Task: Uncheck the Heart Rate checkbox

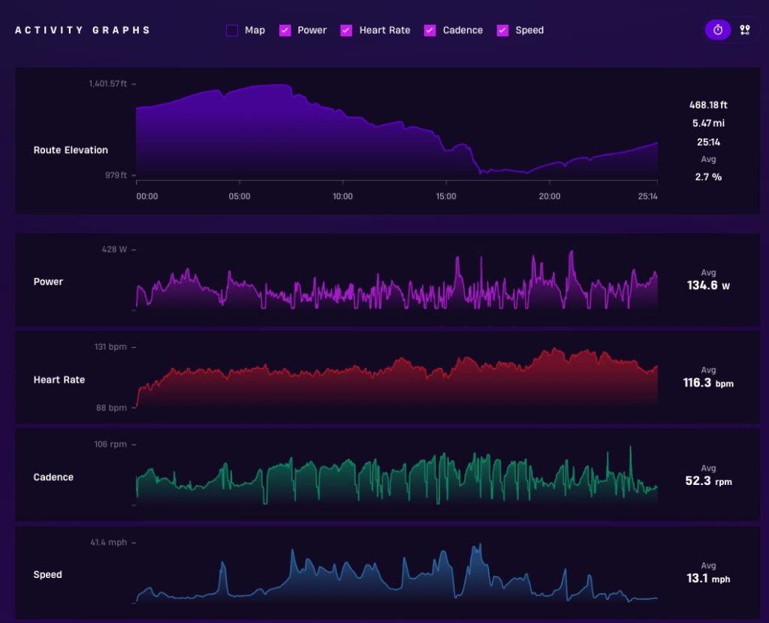Action: [x=346, y=30]
